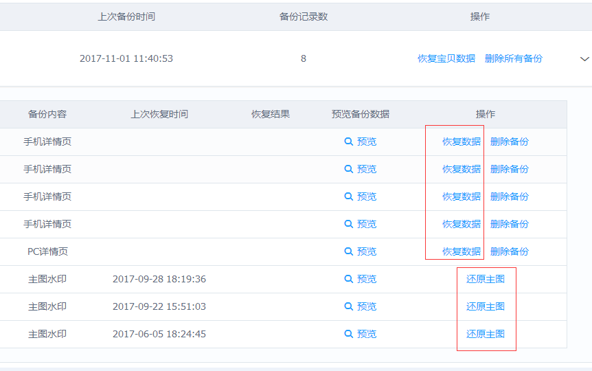Click preview magnifier icon in third 手机详情页 row
Image resolution: width=592 pixels, height=371 pixels.
(348, 196)
